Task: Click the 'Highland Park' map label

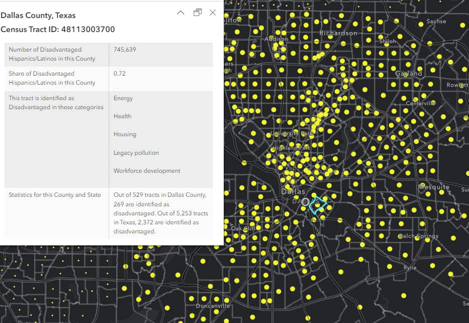Action: click(x=292, y=148)
